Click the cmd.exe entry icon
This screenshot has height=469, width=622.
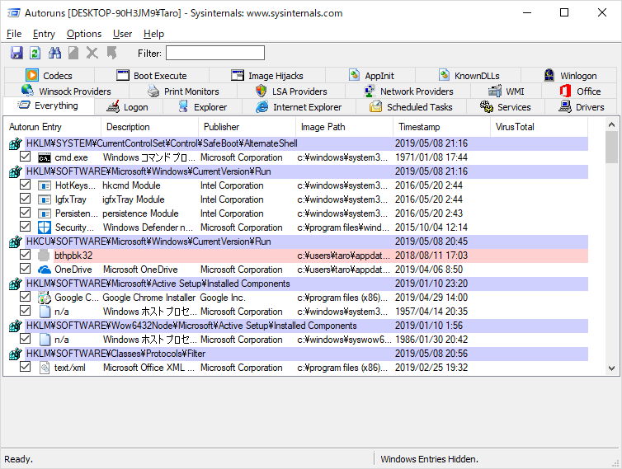[x=44, y=157]
